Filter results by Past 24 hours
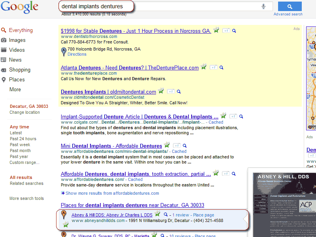Image resolution: width=316 pixels, height=237 pixels. (23, 139)
